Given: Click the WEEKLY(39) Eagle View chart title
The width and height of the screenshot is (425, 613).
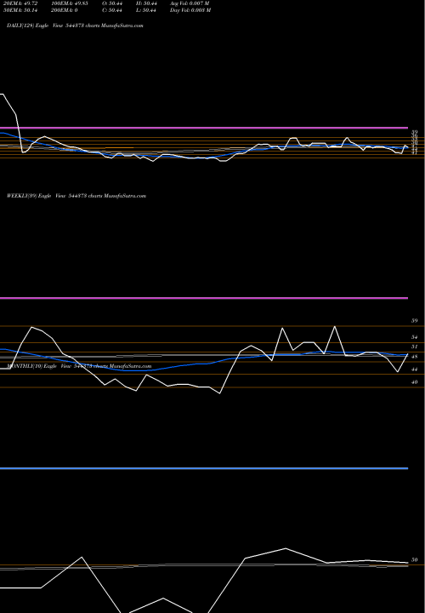Looking at the screenshot, I should pyautogui.click(x=76, y=196).
